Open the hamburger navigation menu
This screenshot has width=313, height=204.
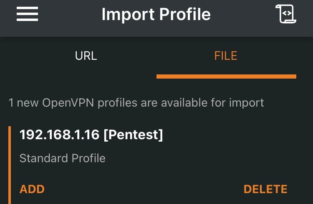point(28,14)
